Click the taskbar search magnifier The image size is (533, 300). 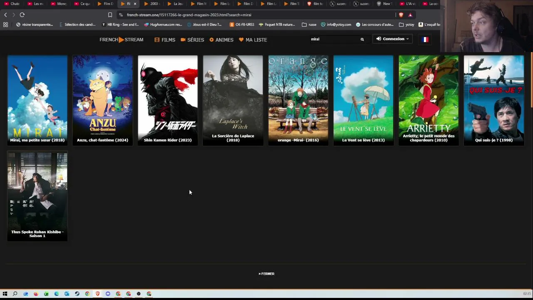pyautogui.click(x=15, y=294)
